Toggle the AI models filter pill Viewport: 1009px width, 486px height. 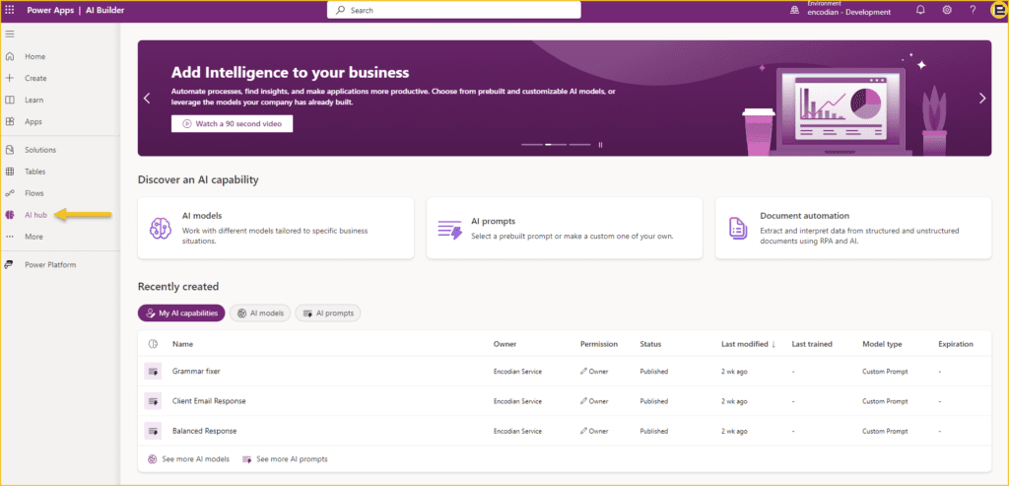coord(260,313)
